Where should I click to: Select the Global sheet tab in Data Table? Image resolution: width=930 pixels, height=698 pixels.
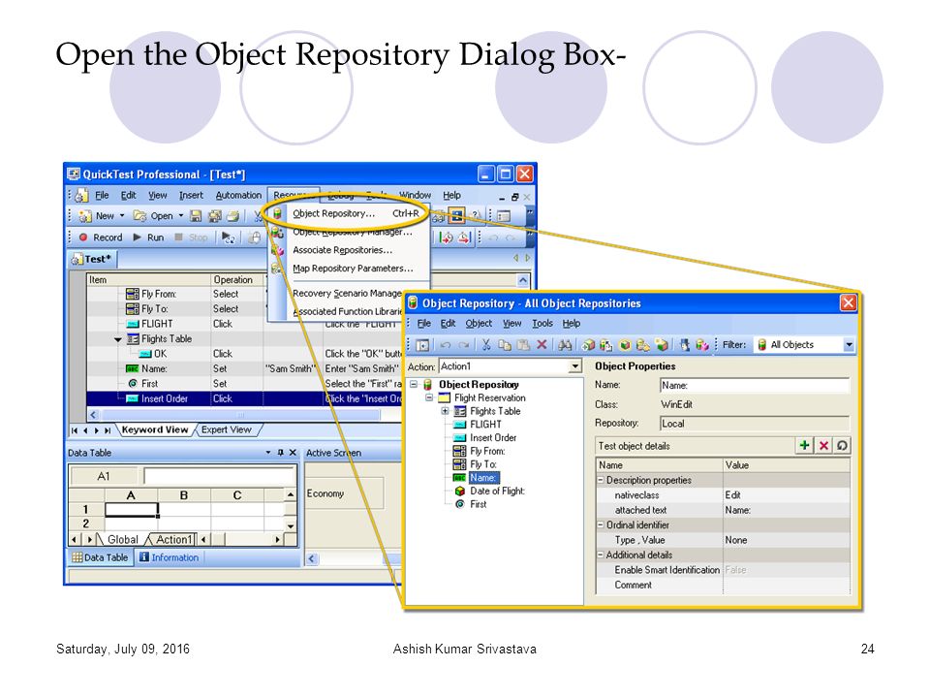(122, 540)
